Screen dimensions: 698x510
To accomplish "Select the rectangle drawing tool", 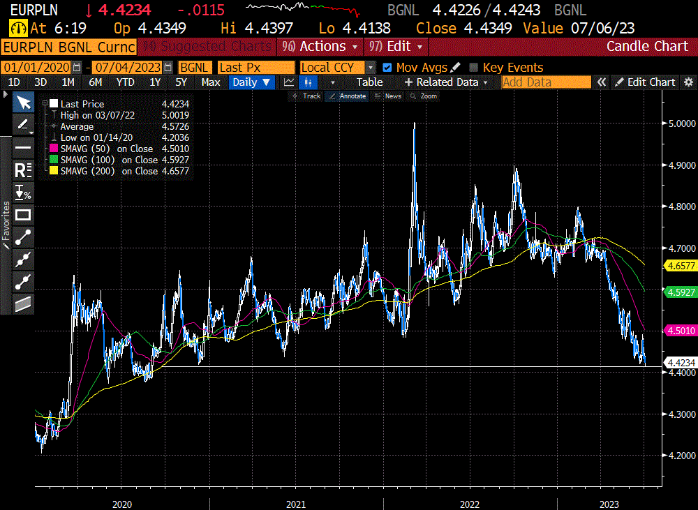I will click(23, 216).
